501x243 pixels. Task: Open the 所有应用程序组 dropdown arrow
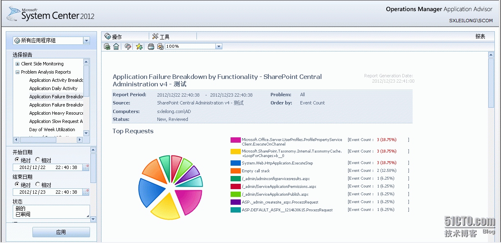point(86,40)
